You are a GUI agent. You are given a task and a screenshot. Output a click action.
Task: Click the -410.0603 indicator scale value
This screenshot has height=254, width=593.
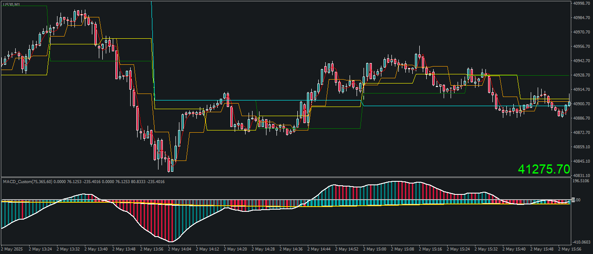[x=581, y=242]
